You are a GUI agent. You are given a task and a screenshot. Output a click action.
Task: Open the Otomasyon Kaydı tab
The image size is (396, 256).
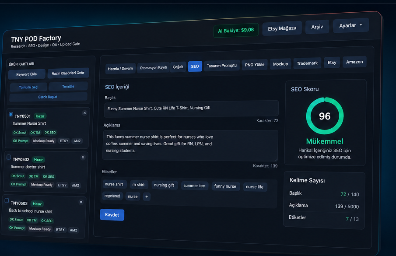153,68
